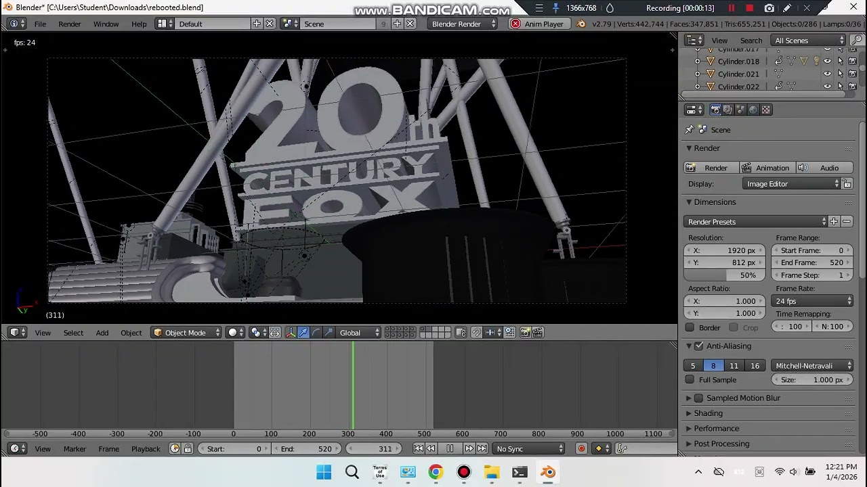Open Windows Start button on taskbar
The image size is (867, 487).
324,472
